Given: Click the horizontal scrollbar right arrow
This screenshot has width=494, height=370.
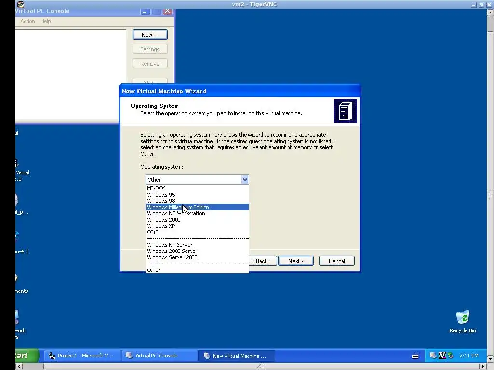Looking at the screenshot, I should pos(482,366).
